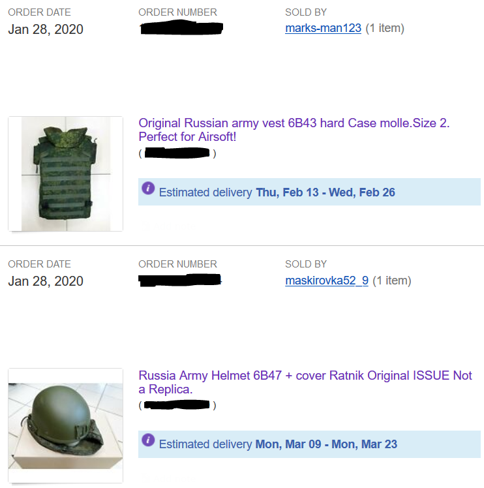Image resolution: width=484 pixels, height=488 pixels.
Task: Click the second order's Jan 28, 2020 date
Action: point(46,281)
